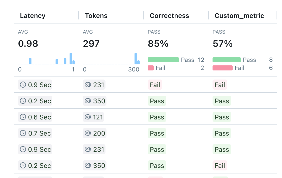
Task: Toggle the Fail badge under Custom_metric last visible row
Action: 220,165
